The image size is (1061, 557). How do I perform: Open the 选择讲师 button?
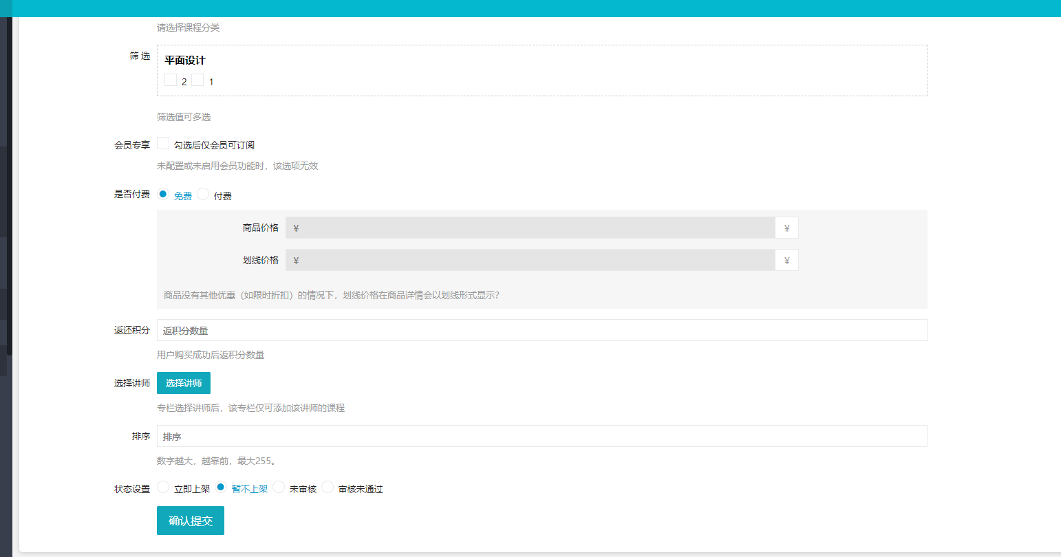click(x=184, y=383)
